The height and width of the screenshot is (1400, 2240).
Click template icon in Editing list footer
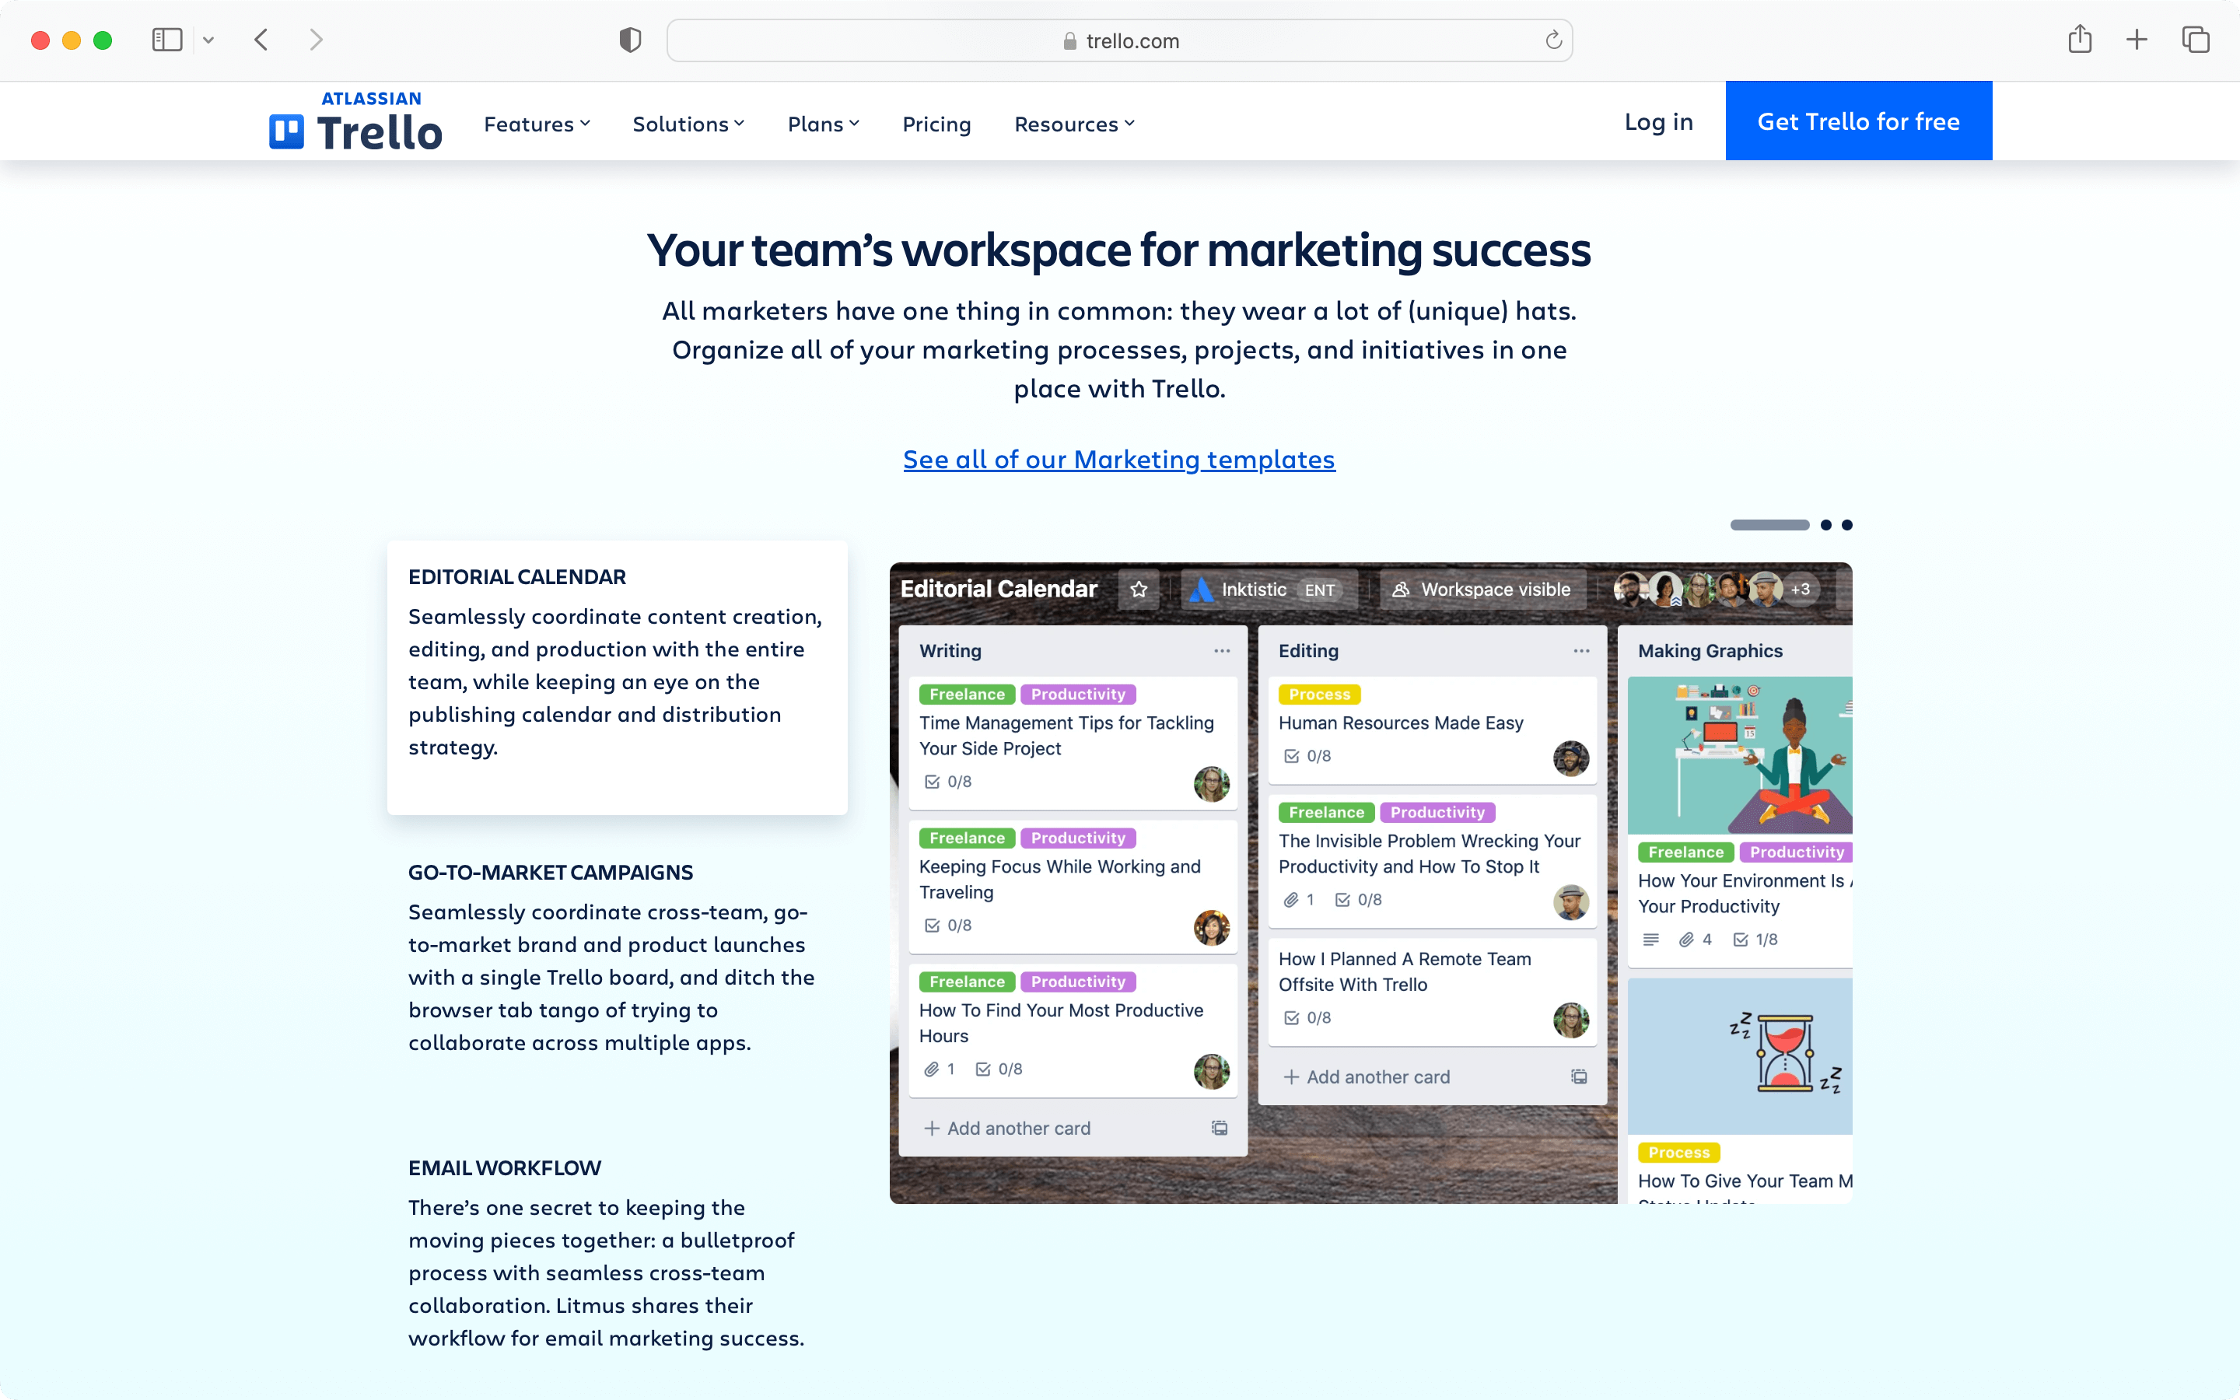point(1579,1077)
